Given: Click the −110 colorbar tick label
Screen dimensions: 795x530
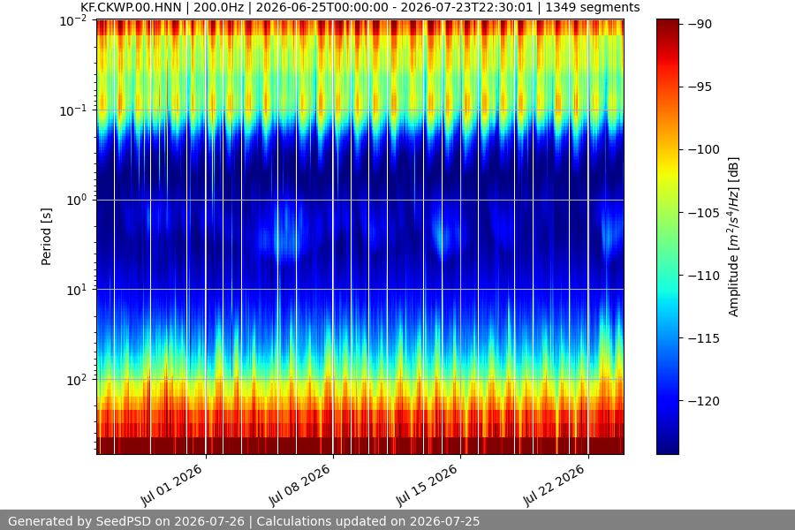Looking at the screenshot, I should coord(703,276).
